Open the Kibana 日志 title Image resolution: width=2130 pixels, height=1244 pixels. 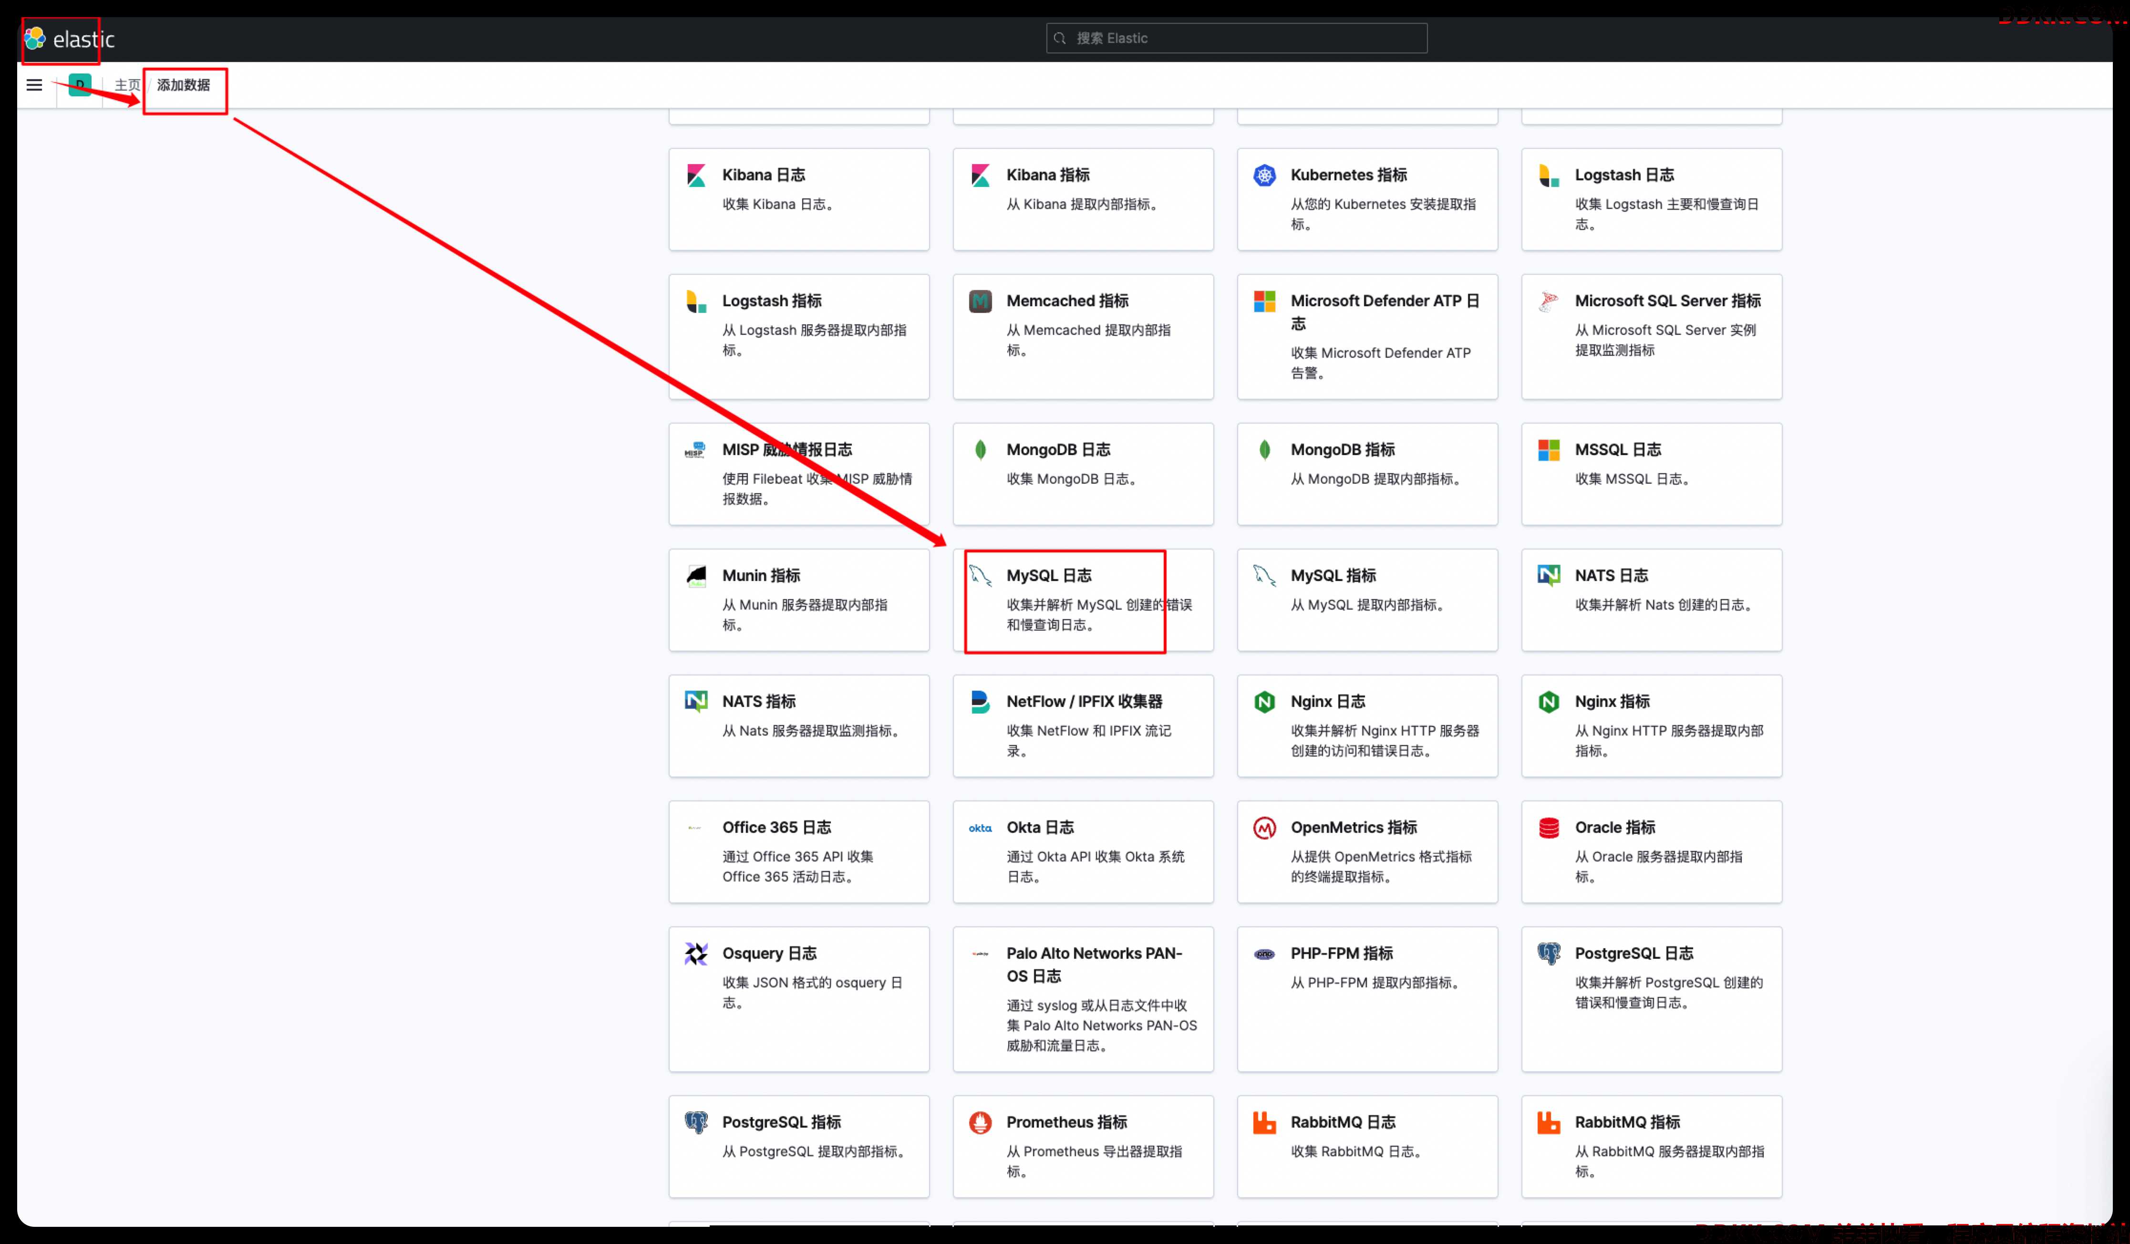(x=763, y=175)
